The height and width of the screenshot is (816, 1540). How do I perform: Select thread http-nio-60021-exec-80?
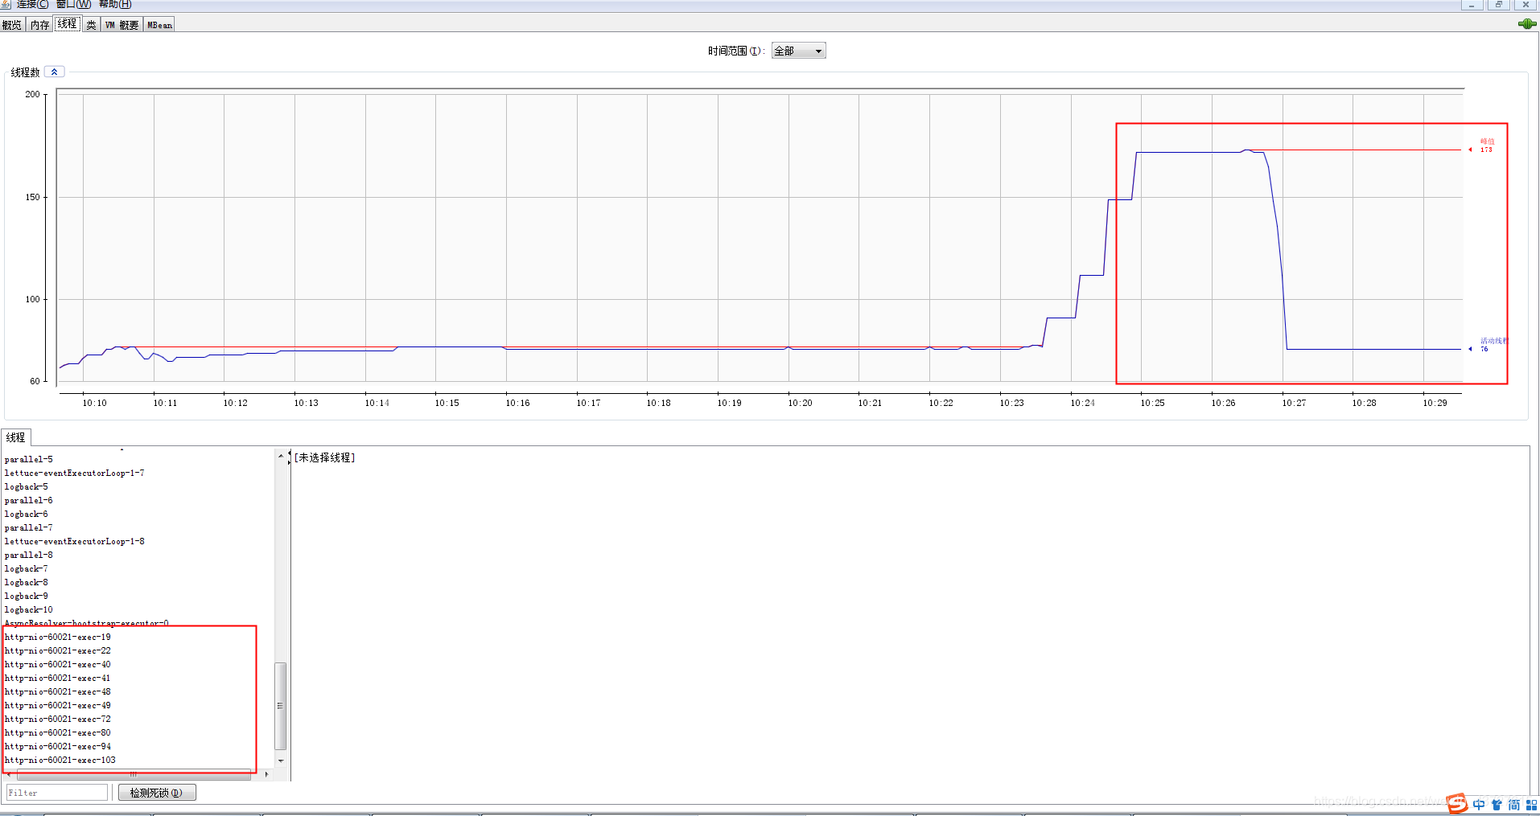click(x=58, y=733)
